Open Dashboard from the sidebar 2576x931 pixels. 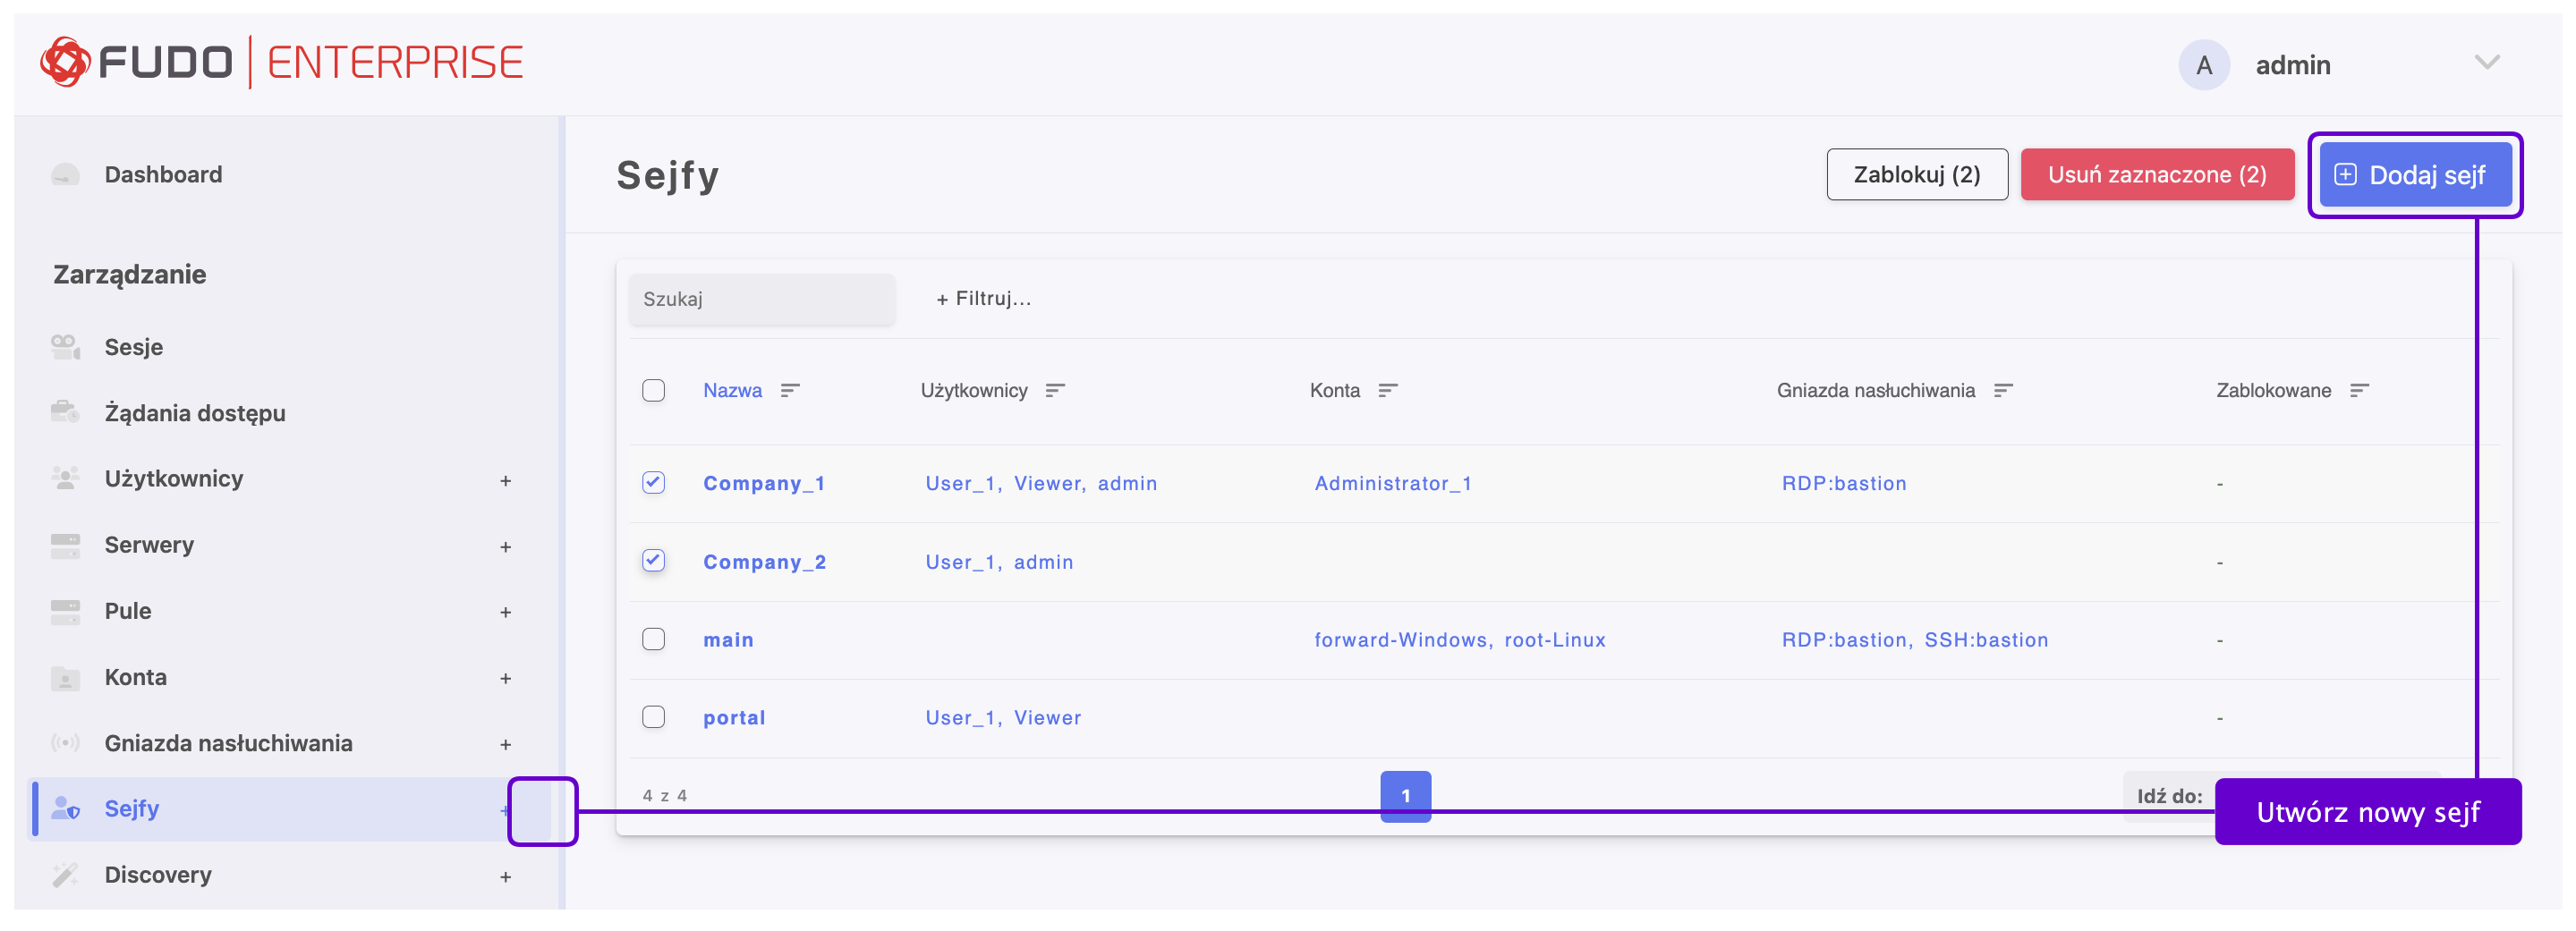point(163,174)
